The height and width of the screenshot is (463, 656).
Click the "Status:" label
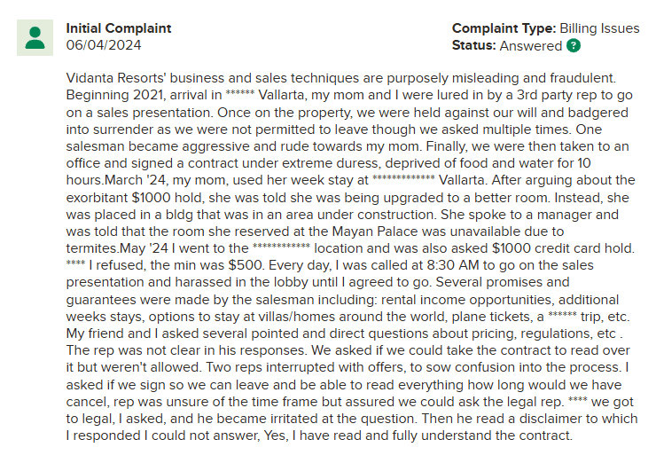point(474,45)
